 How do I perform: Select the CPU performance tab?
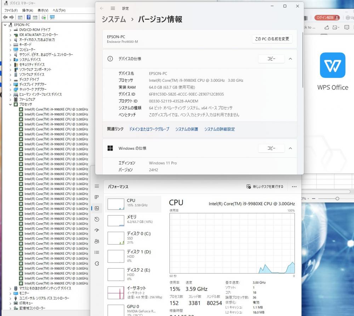[133, 204]
